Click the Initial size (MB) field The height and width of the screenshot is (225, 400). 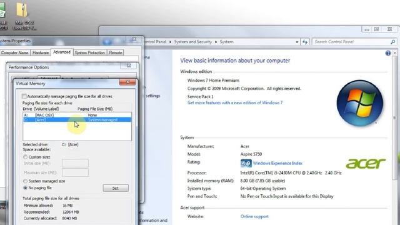(75, 163)
